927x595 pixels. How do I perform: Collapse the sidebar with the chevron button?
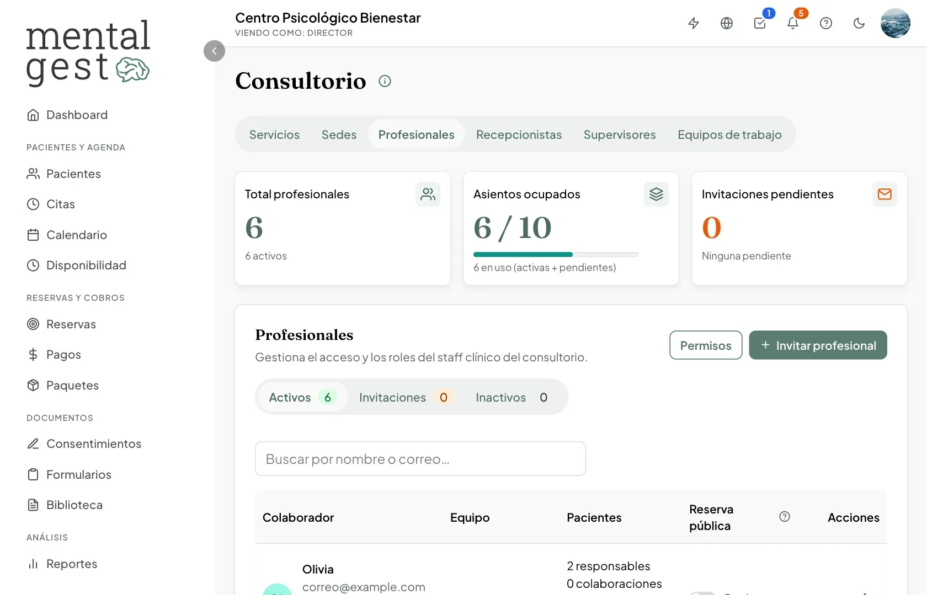(214, 51)
